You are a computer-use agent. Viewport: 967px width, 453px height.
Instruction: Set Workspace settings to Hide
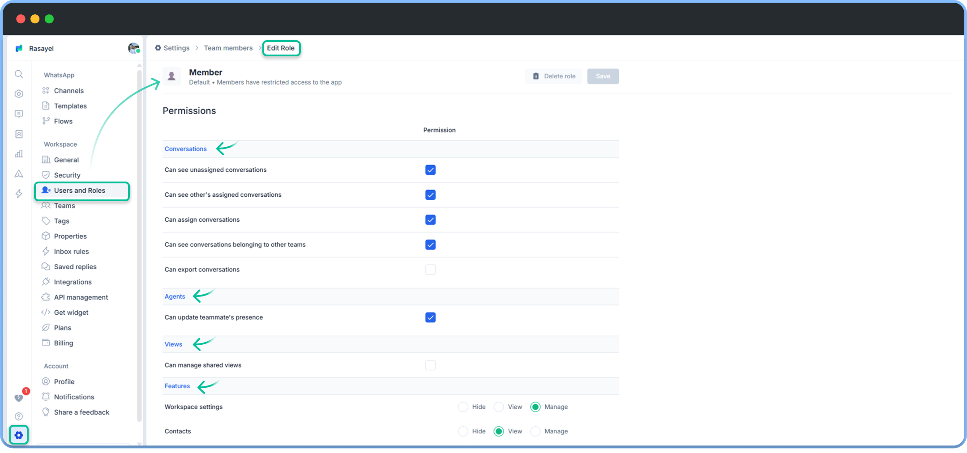pyautogui.click(x=463, y=407)
